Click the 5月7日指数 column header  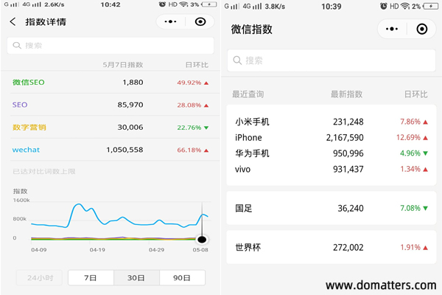(123, 65)
